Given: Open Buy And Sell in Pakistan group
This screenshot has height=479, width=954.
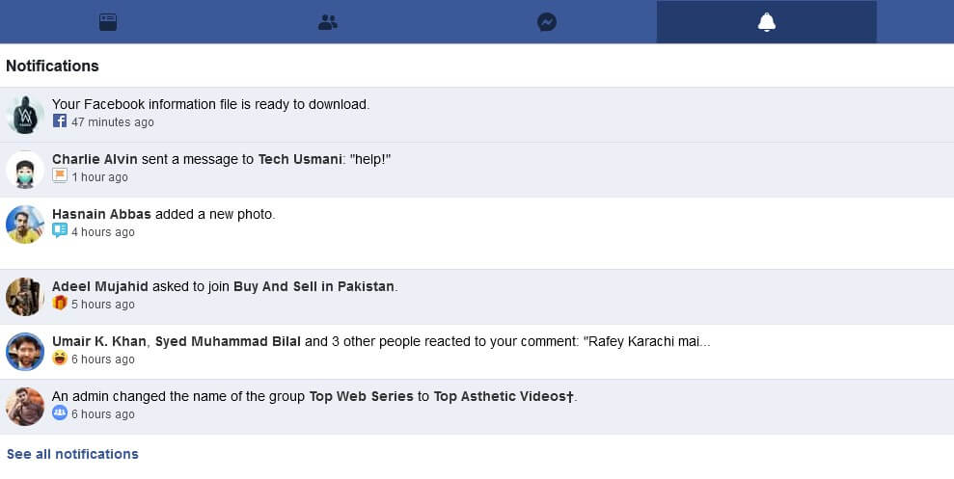Looking at the screenshot, I should click(x=313, y=286).
